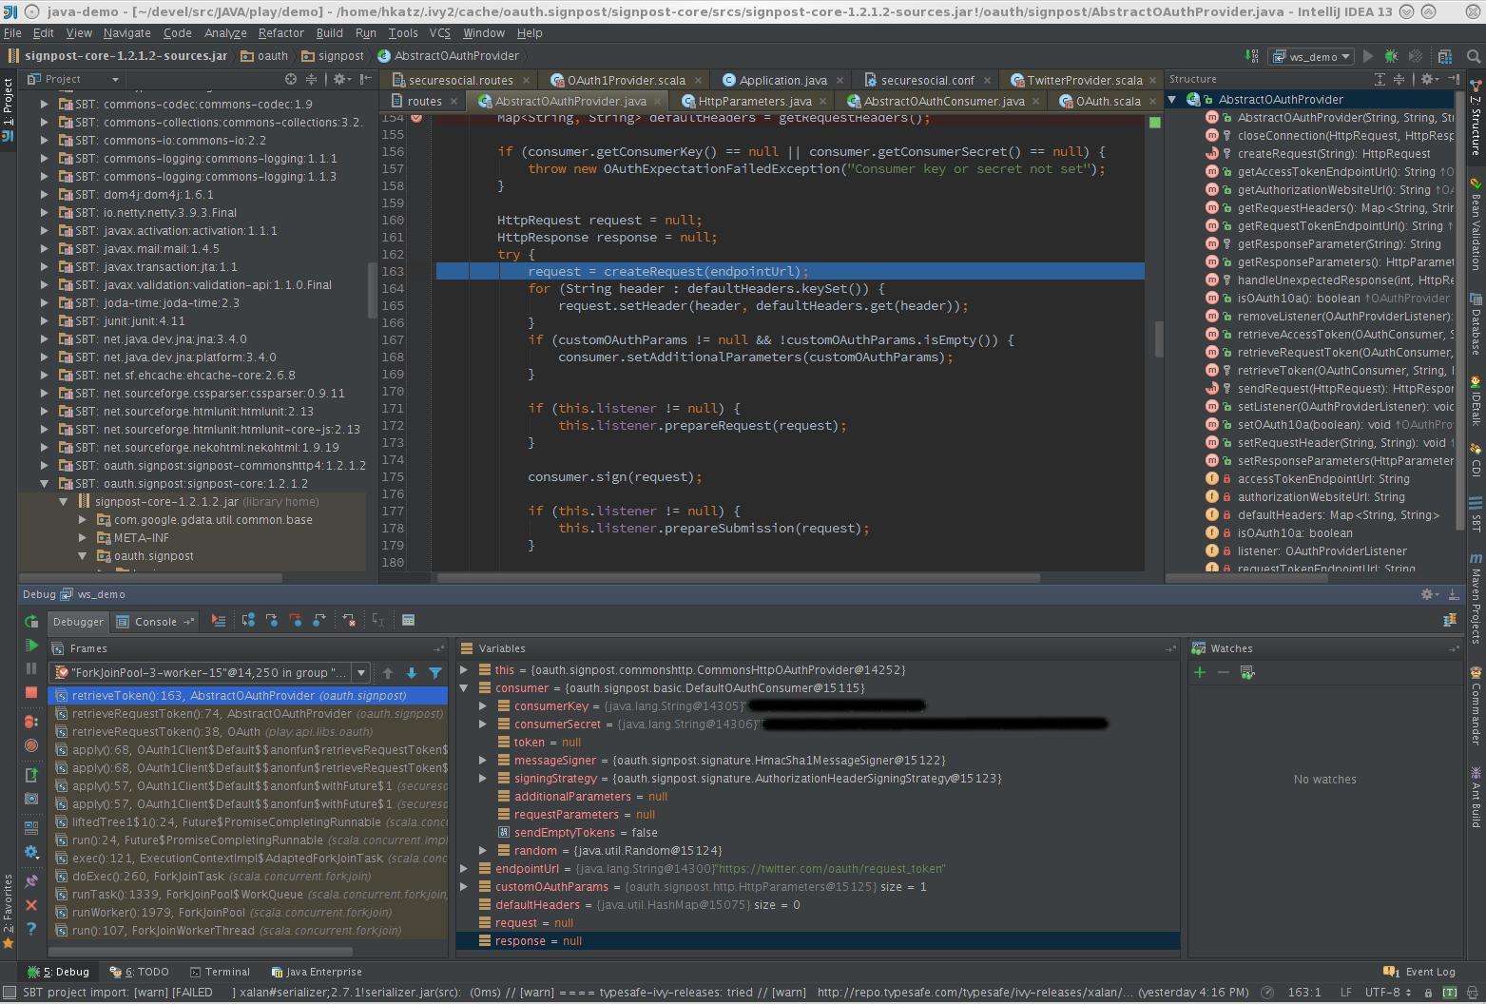
Task: Toggle the Z: Structure tool window
Action: coord(1476,119)
